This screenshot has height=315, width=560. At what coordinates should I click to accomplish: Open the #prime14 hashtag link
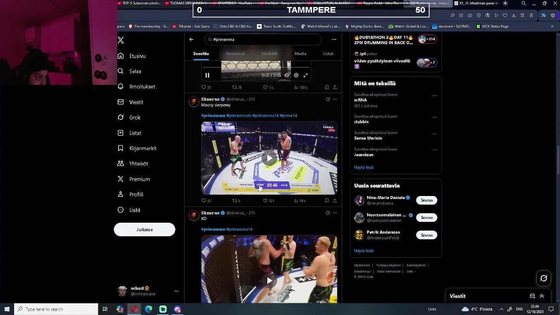288,115
